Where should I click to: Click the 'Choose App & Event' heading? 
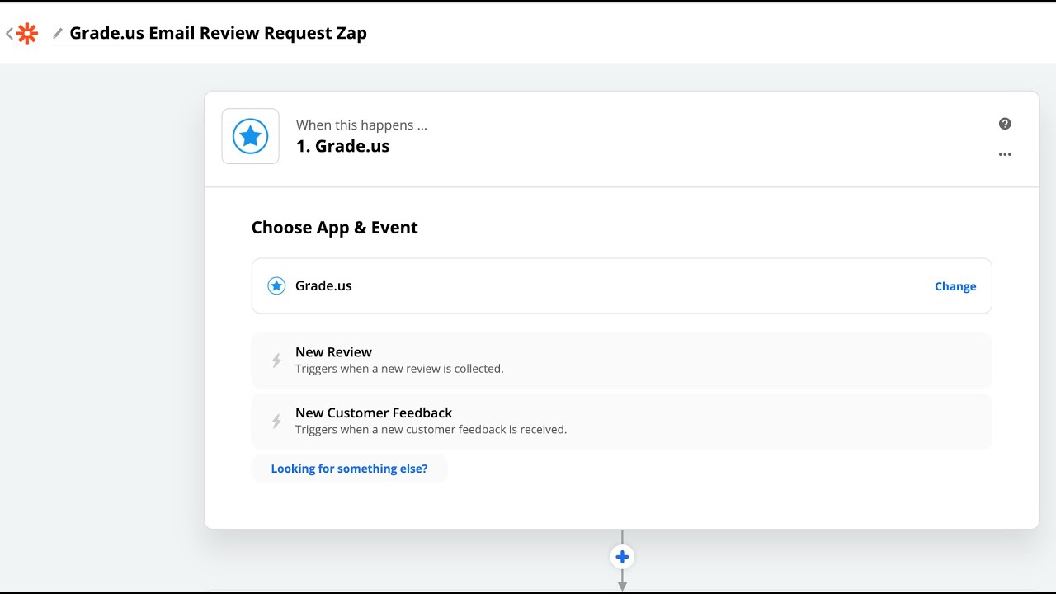coord(335,228)
